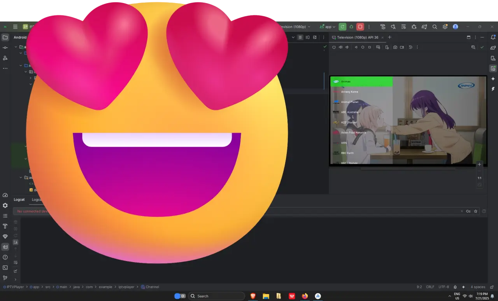Open the Profiler tool window
Viewport: 498px width, 301px height.
click(5, 195)
